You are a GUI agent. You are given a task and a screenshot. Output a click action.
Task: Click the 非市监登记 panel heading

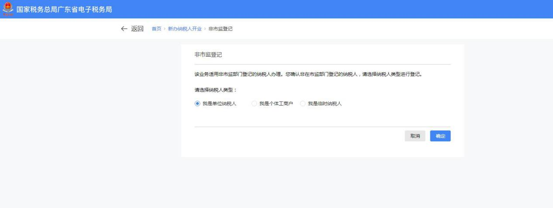[208, 55]
